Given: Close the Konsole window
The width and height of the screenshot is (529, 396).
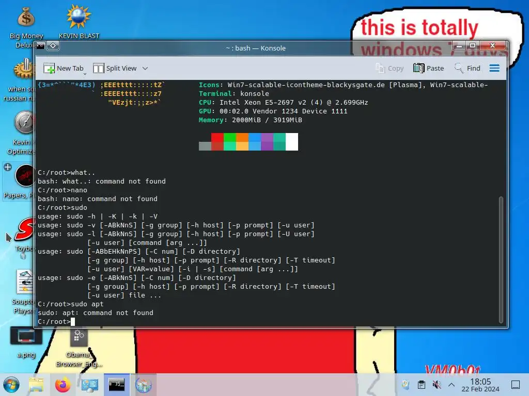Looking at the screenshot, I should pos(492,45).
